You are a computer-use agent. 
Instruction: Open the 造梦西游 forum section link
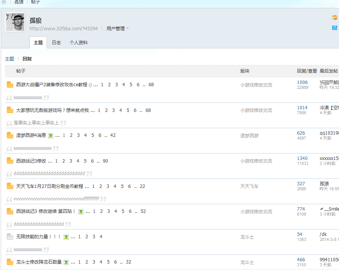[x=249, y=136]
